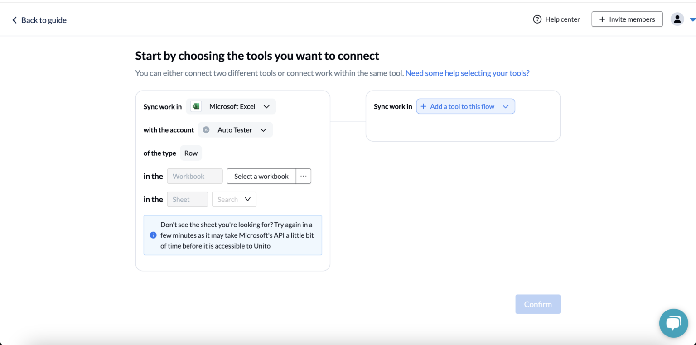Select the Row type chip
The width and height of the screenshot is (696, 345).
click(191, 153)
